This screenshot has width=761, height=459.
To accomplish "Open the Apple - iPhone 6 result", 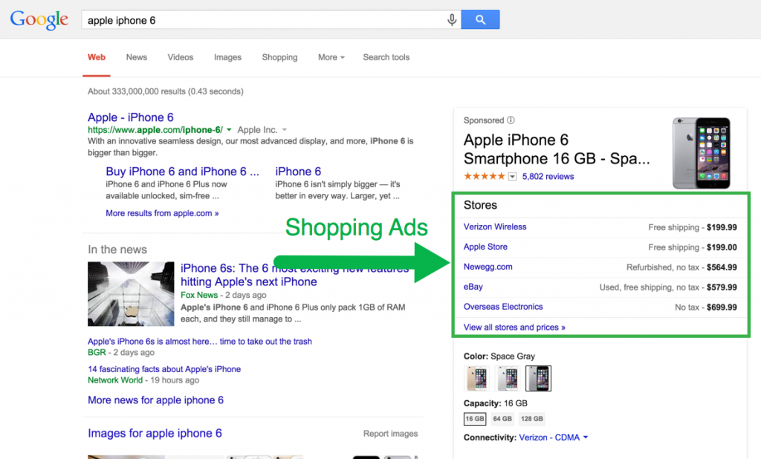I will [131, 117].
